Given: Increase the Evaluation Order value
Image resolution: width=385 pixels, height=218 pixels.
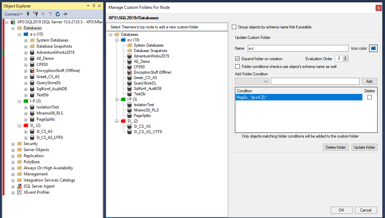Looking at the screenshot, I should coord(345,57).
